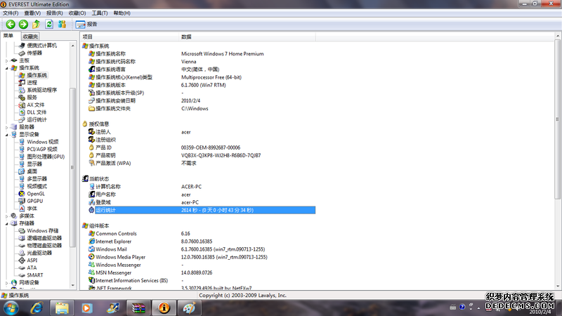Select the ATA tree item
This screenshot has width=562, height=316.
32,268
